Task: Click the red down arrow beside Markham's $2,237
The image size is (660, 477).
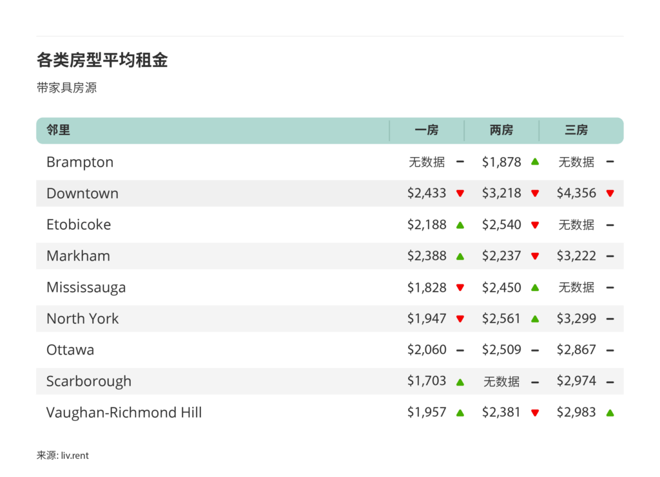Action: tap(535, 256)
